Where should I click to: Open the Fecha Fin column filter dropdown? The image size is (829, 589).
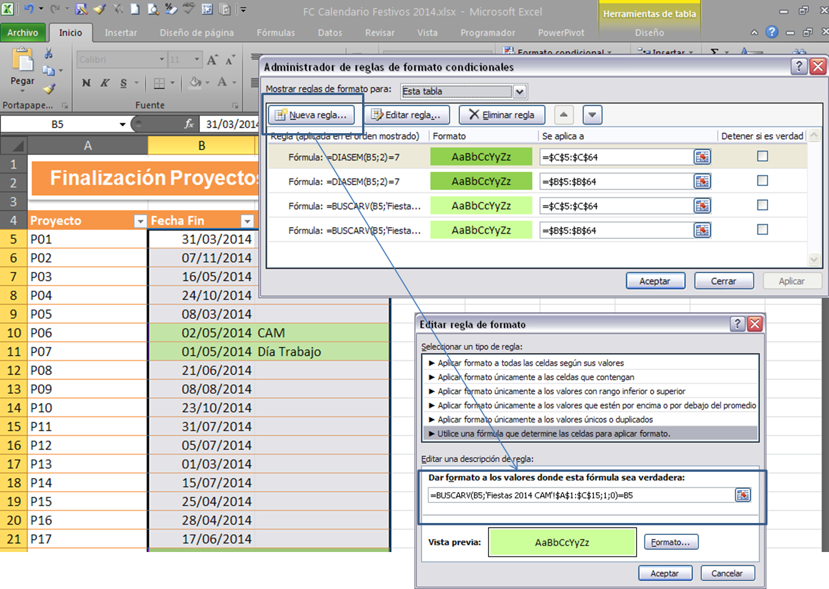click(247, 221)
